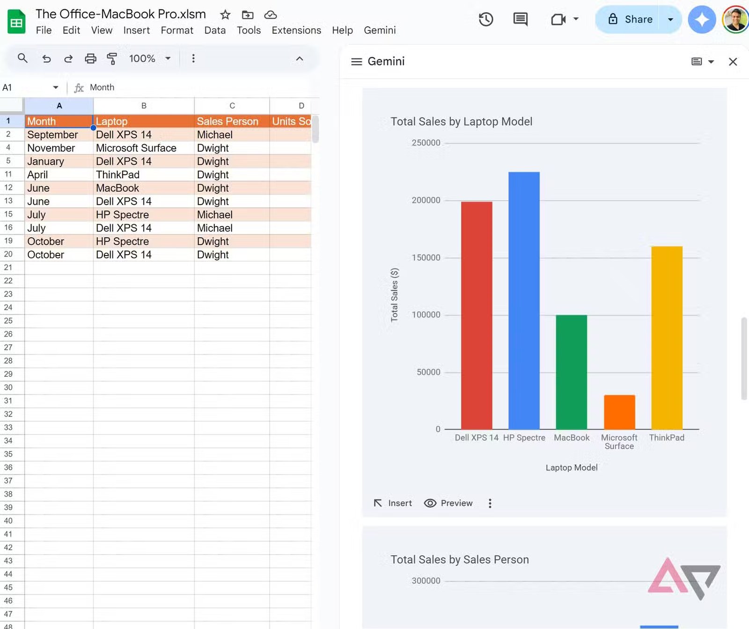Undo the last action
The height and width of the screenshot is (629, 749).
coord(46,59)
